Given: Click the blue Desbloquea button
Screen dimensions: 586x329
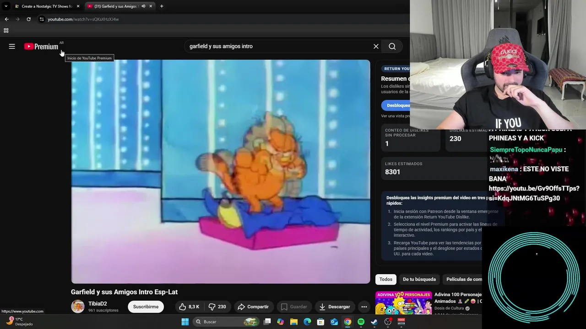Looking at the screenshot, I should coord(396,106).
